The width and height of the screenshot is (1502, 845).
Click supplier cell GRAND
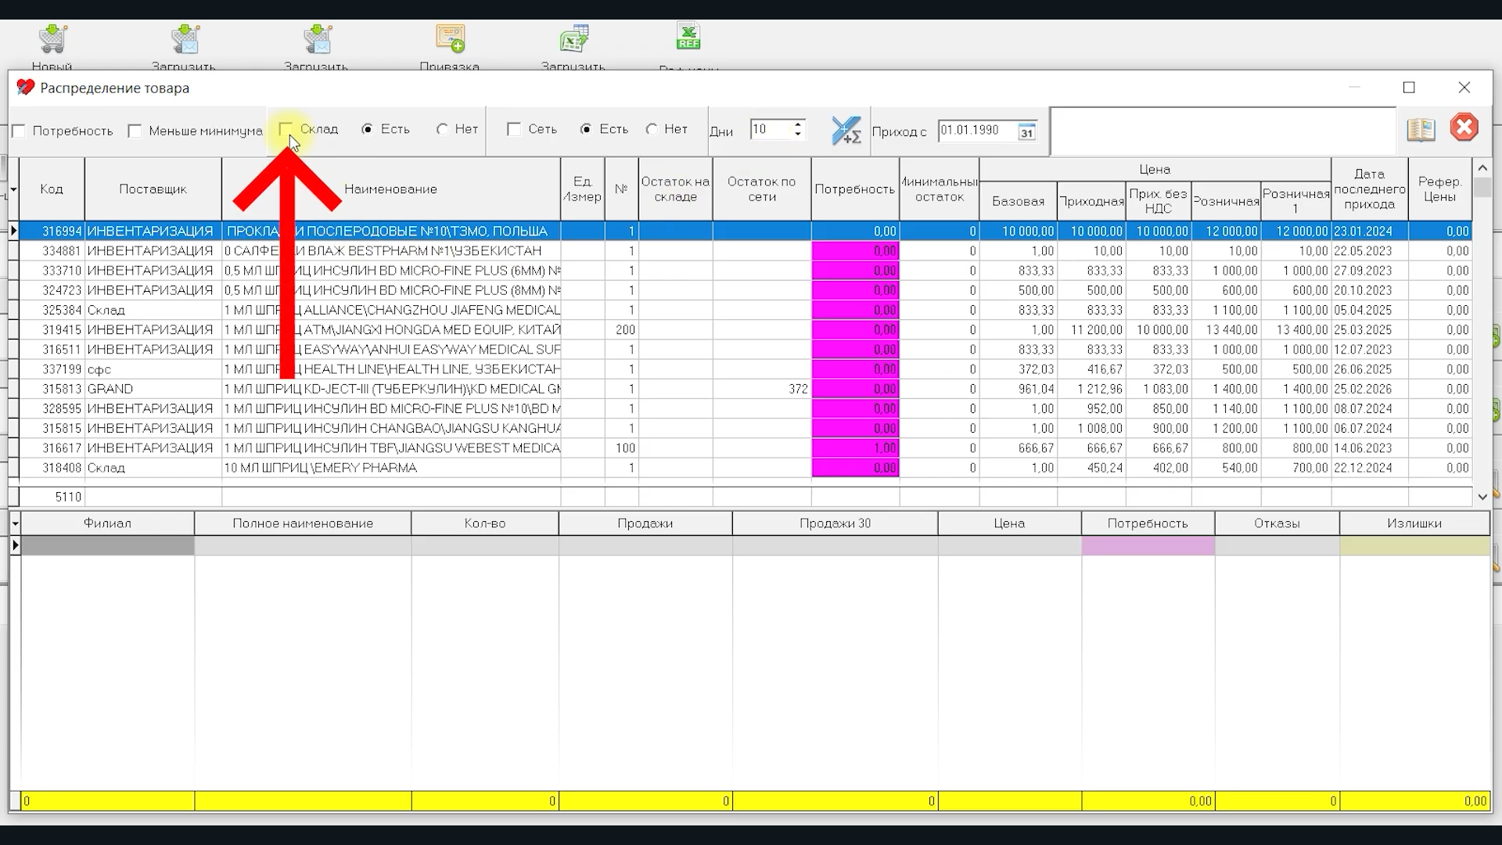153,389
